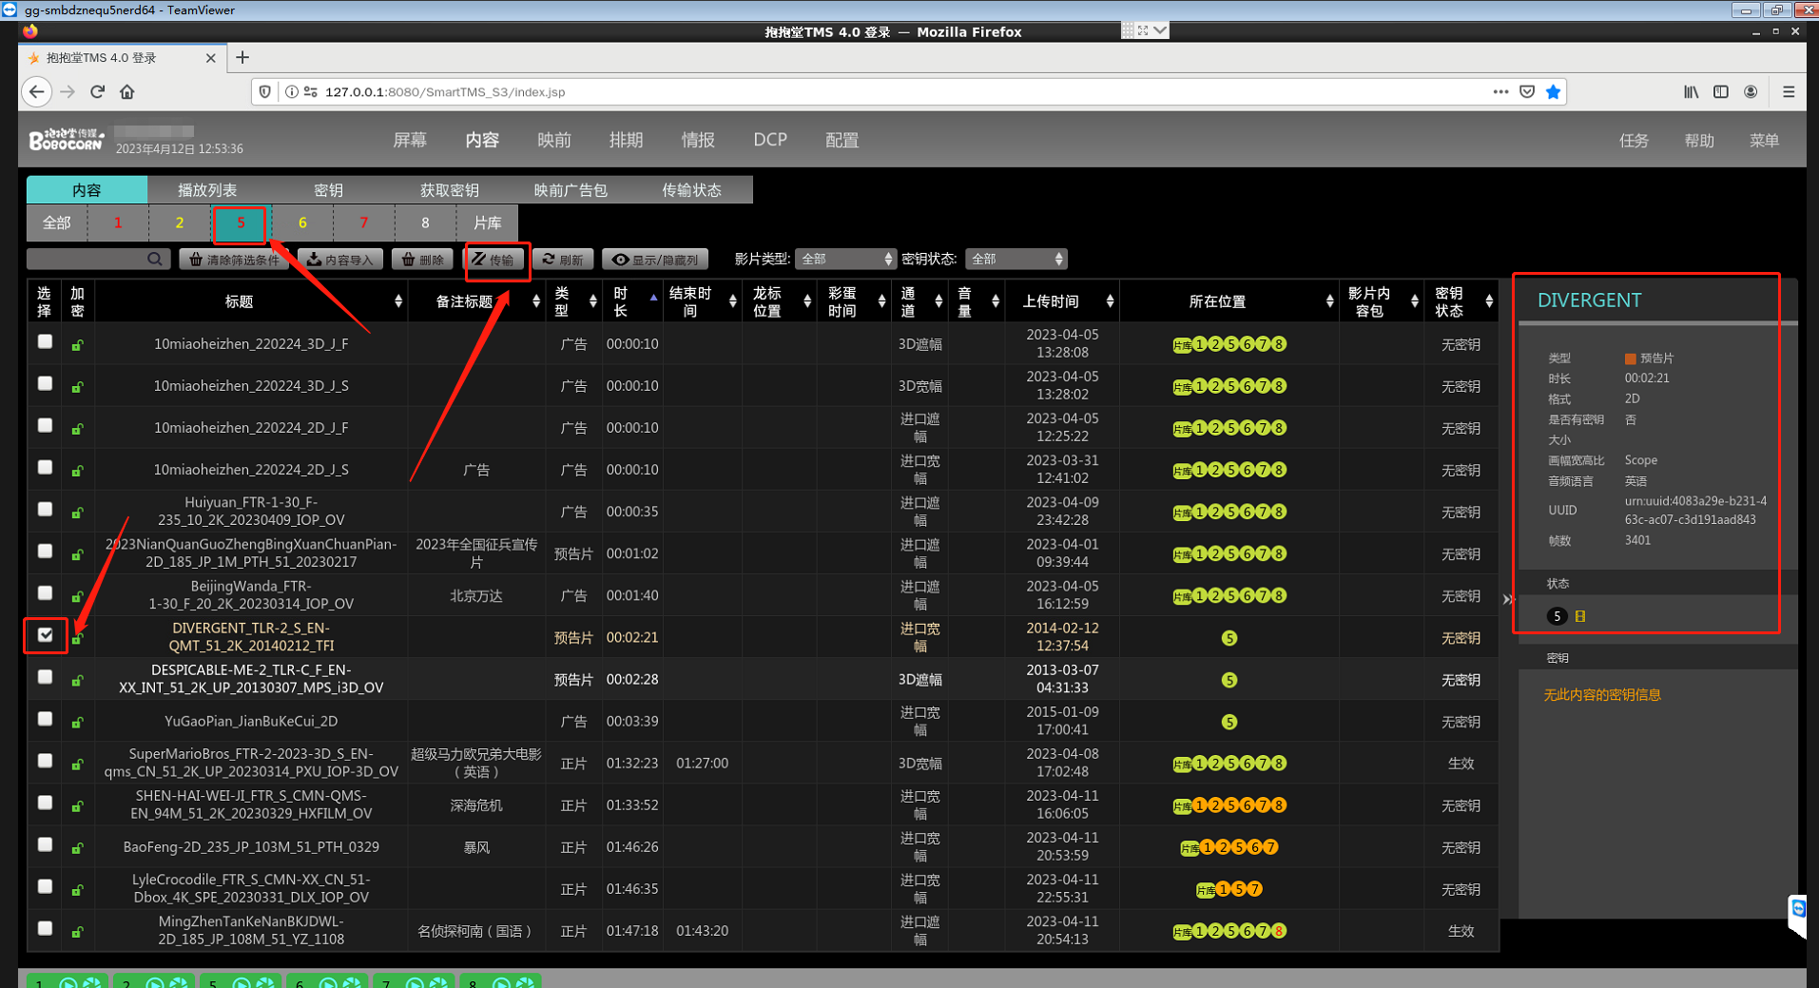Click the orange type swatch beside 预告片
This screenshot has width=1819, height=988.
click(1630, 358)
